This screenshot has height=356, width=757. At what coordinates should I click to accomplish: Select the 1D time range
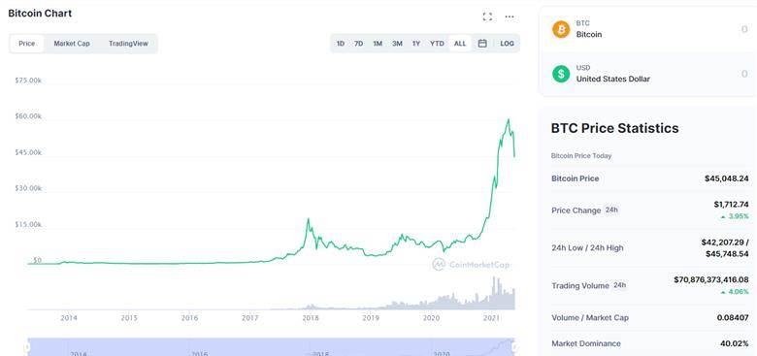[x=341, y=44]
